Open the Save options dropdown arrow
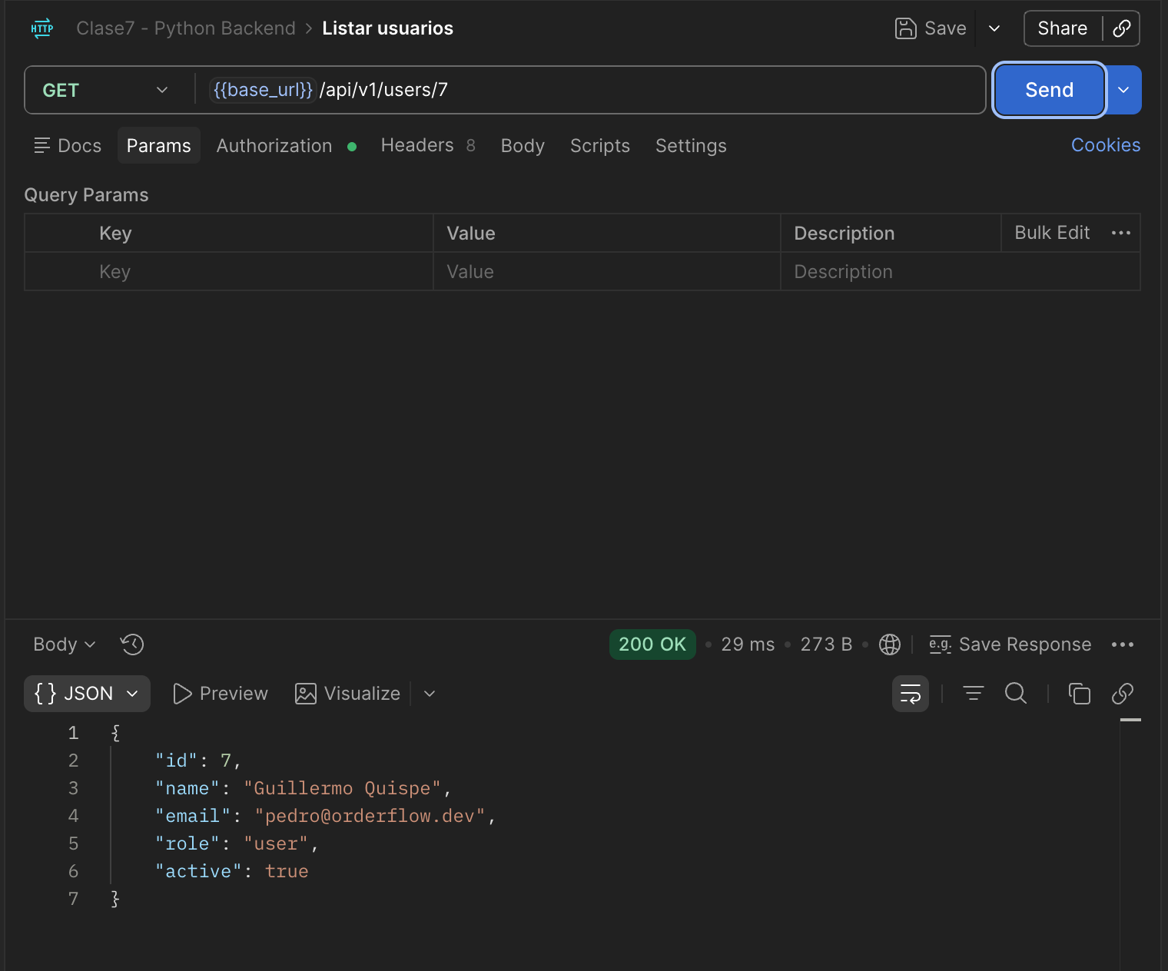 click(x=994, y=28)
